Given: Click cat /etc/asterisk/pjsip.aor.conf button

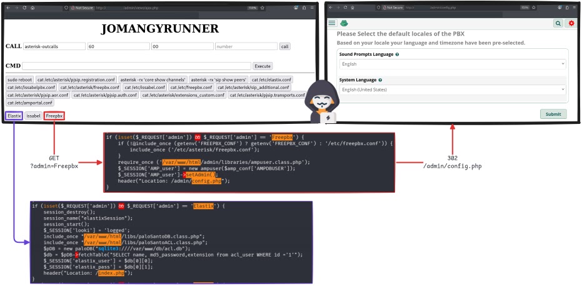Looking at the screenshot, I should click(38, 95).
